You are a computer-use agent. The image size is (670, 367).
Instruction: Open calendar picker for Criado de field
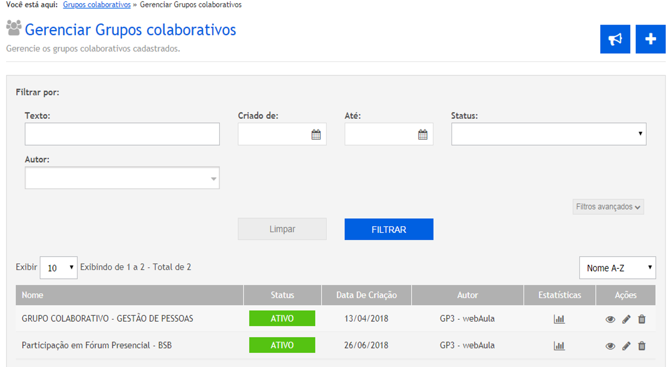click(316, 135)
